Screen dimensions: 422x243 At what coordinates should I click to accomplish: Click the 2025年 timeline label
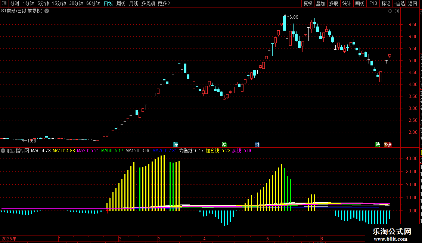(x=9, y=239)
